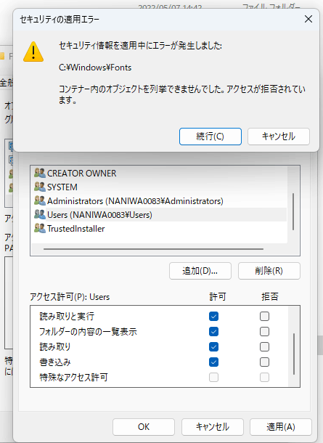Click キャンセル in the security error dialog
This screenshot has width=323, height=443.
coord(279,137)
